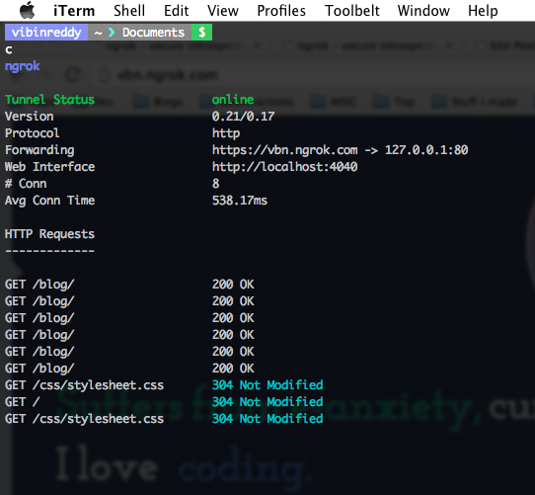This screenshot has width=535, height=495.
Task: Click the Web Interface label
Action: point(49,167)
